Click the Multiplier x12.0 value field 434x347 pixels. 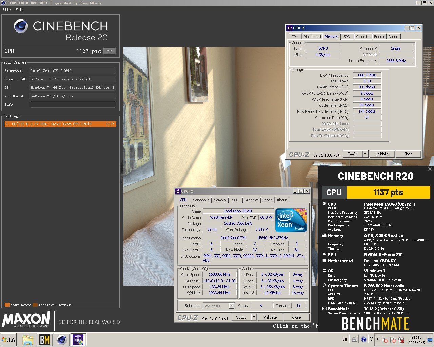pos(219,281)
